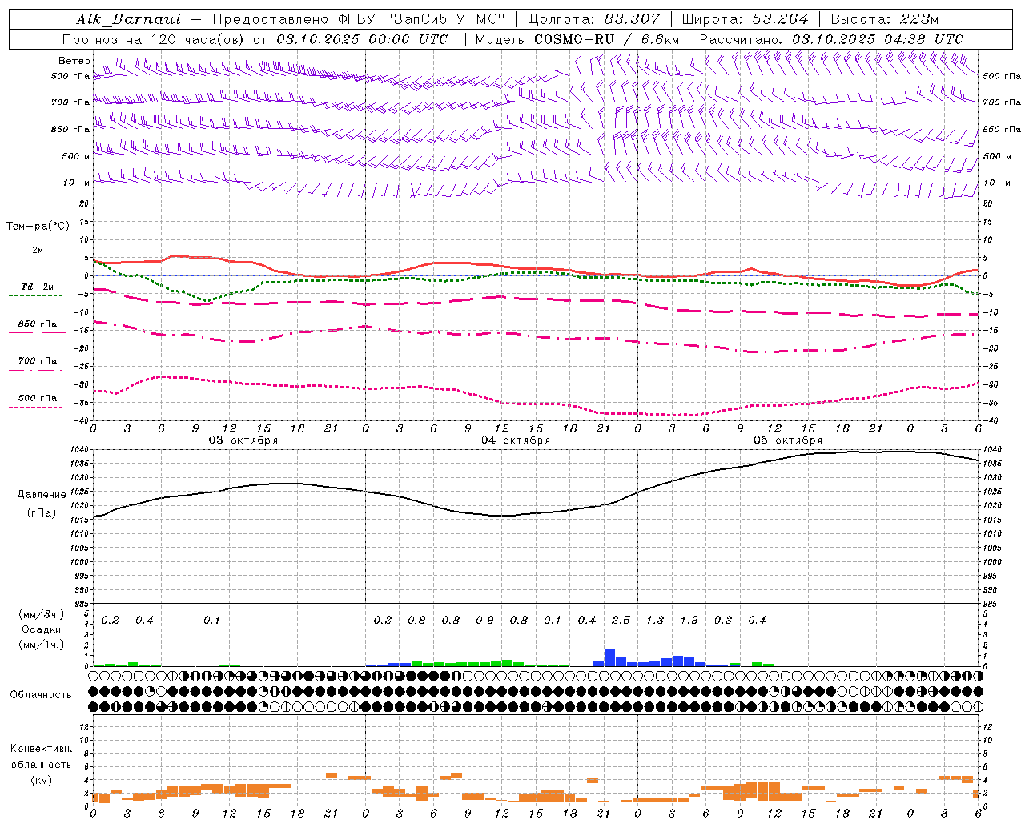Click the 'Осадки' precipitation label

(x=42, y=629)
